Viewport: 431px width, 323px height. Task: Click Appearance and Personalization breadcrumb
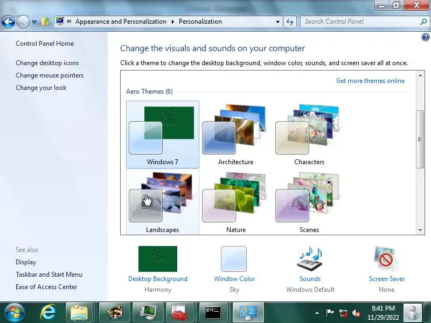[x=121, y=22]
